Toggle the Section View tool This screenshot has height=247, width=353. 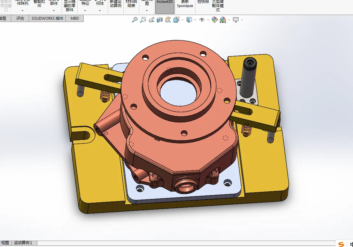point(160,20)
